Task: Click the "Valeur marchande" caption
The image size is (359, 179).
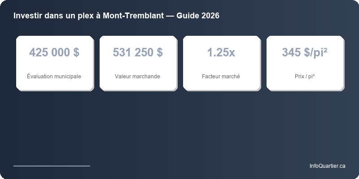Action: click(x=137, y=77)
